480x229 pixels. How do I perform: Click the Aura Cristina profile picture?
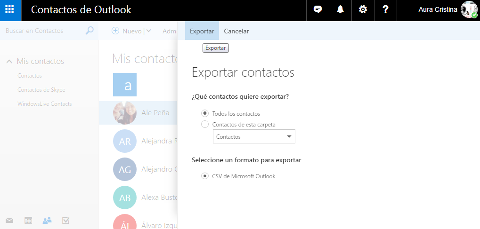coord(469,10)
